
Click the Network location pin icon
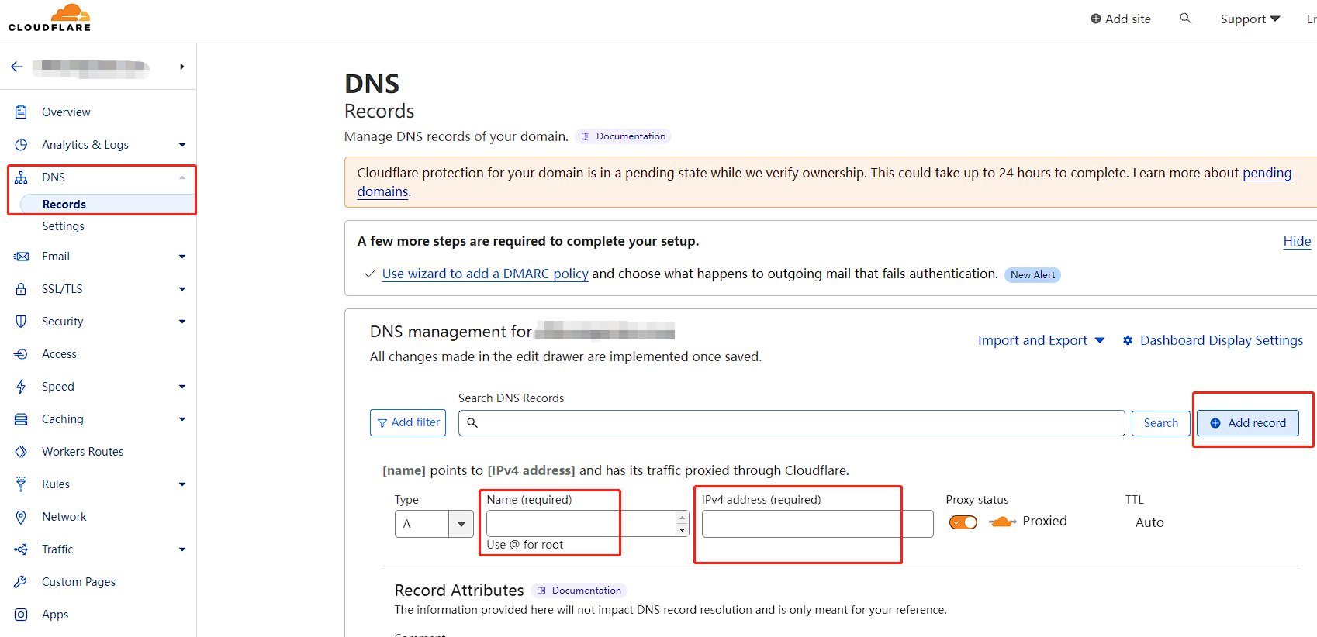(x=21, y=517)
